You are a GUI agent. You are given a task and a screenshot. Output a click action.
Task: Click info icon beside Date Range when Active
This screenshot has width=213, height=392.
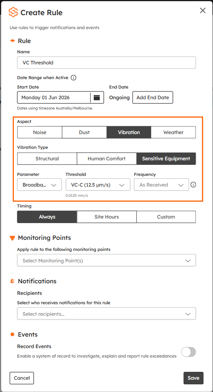click(73, 78)
